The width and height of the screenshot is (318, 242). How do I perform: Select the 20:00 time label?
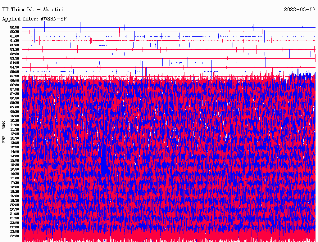tap(15, 205)
